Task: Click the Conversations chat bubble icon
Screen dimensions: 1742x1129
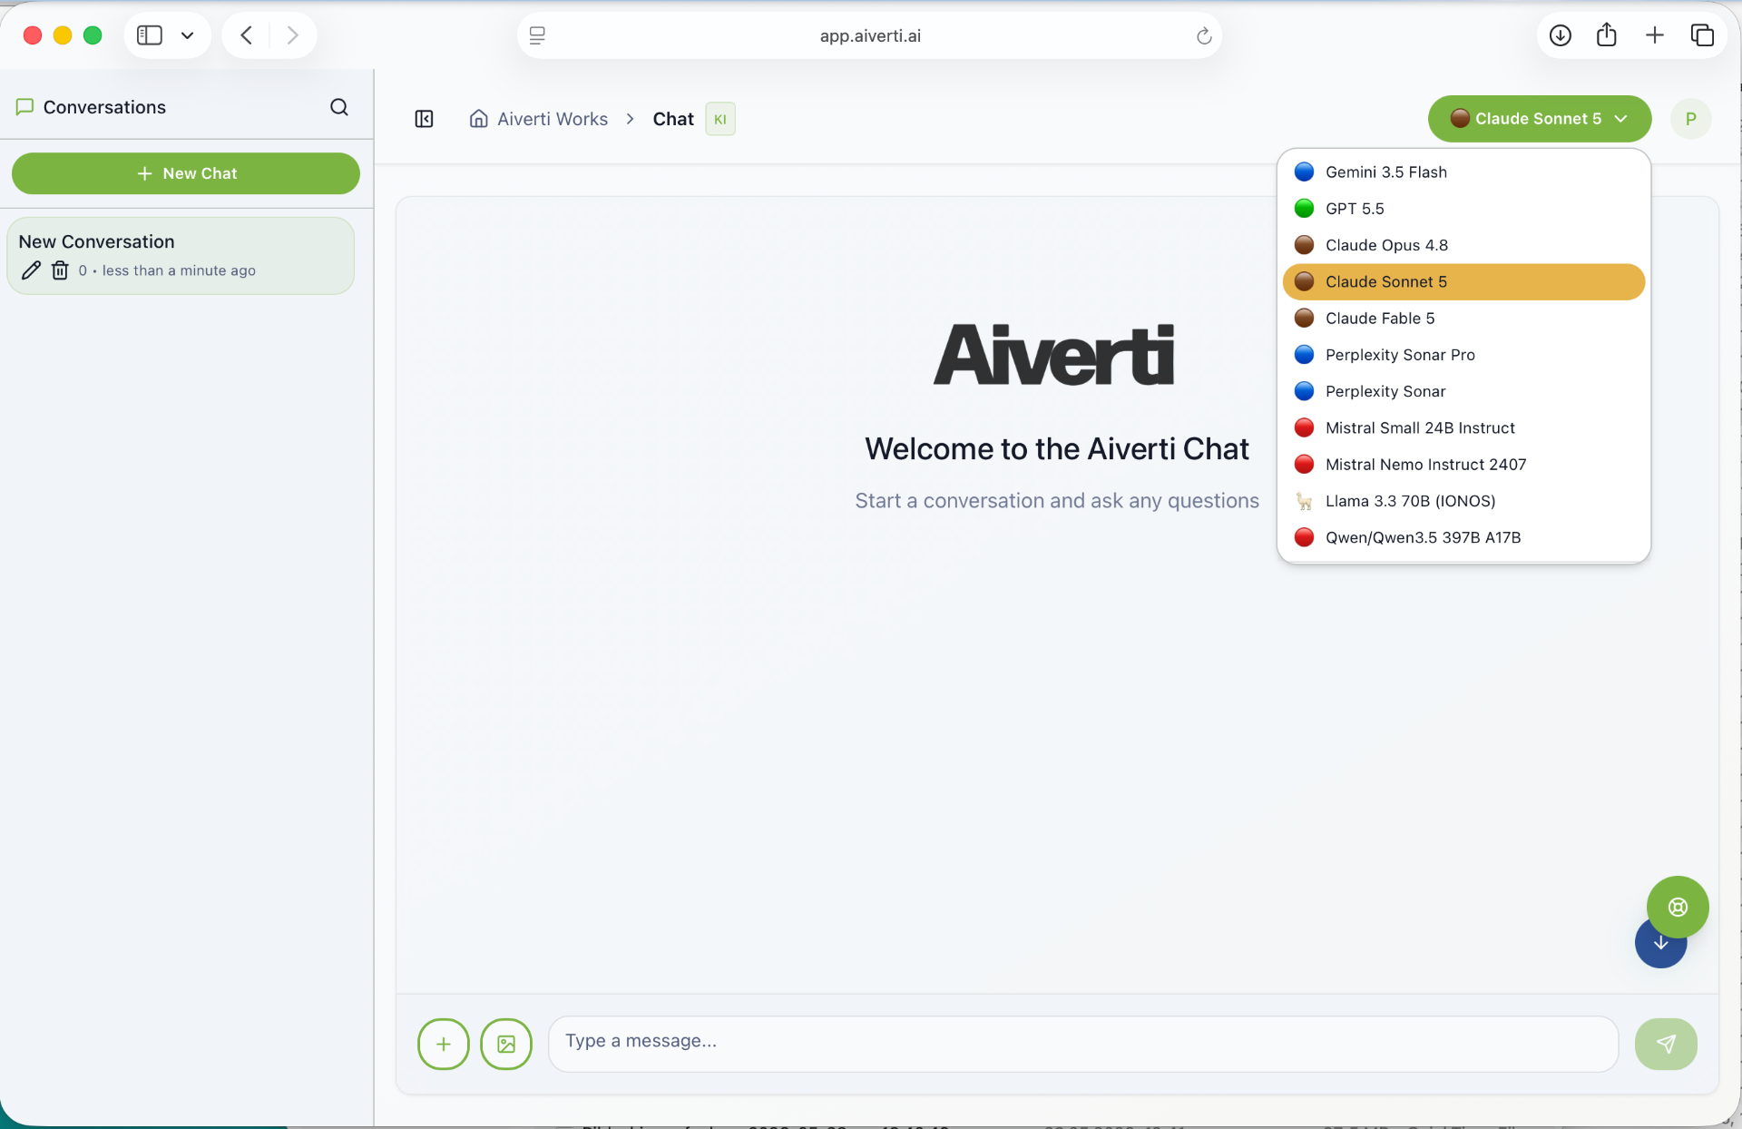Action: click(25, 107)
